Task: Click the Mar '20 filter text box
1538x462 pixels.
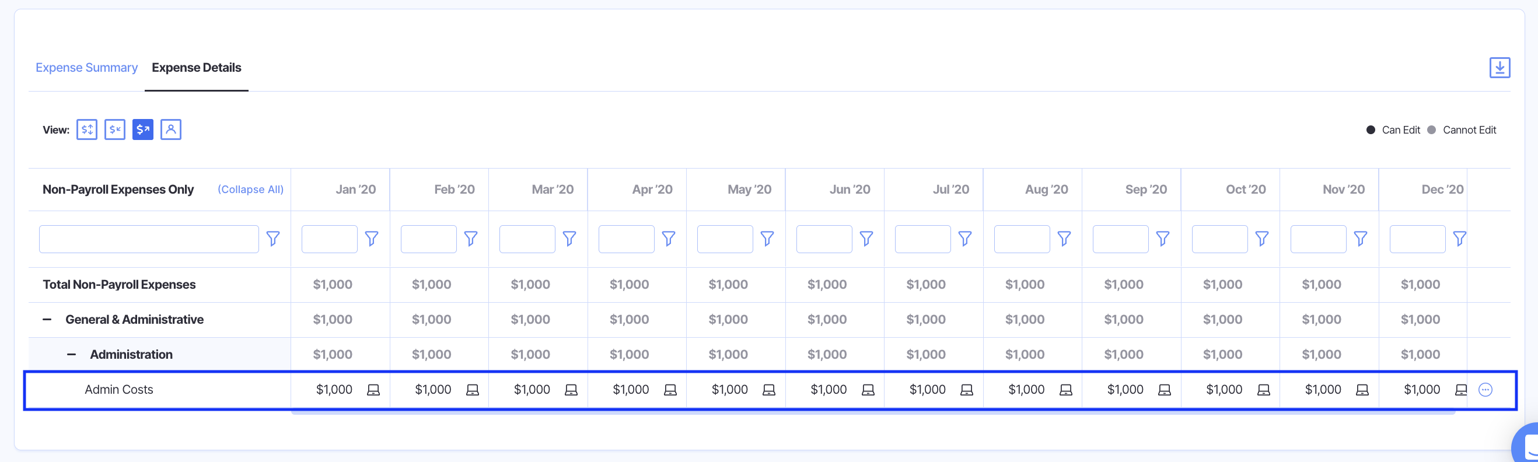Action: 527,239
